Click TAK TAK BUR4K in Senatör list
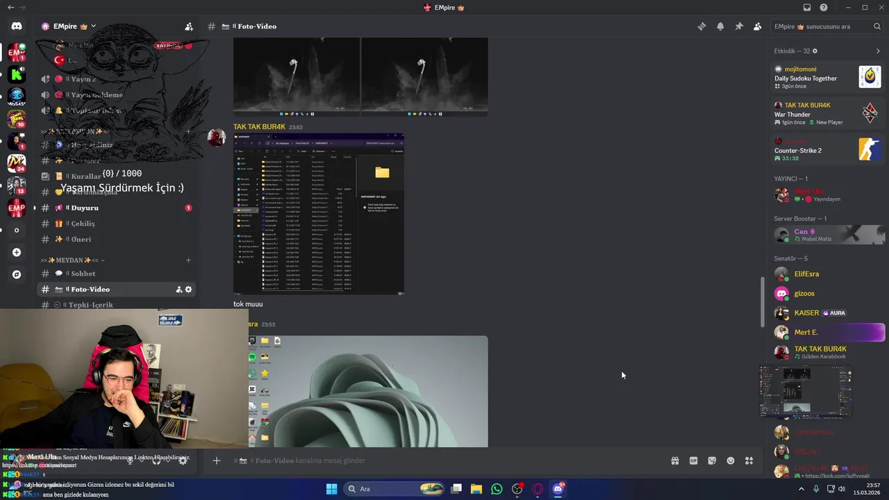Screen dimensions: 889x500 click(827, 352)
